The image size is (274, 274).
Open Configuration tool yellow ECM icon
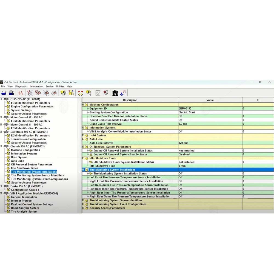(71, 93)
